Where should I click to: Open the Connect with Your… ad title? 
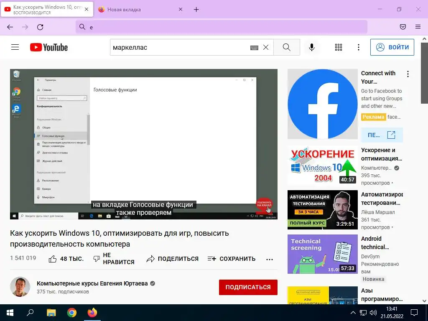[378, 77]
